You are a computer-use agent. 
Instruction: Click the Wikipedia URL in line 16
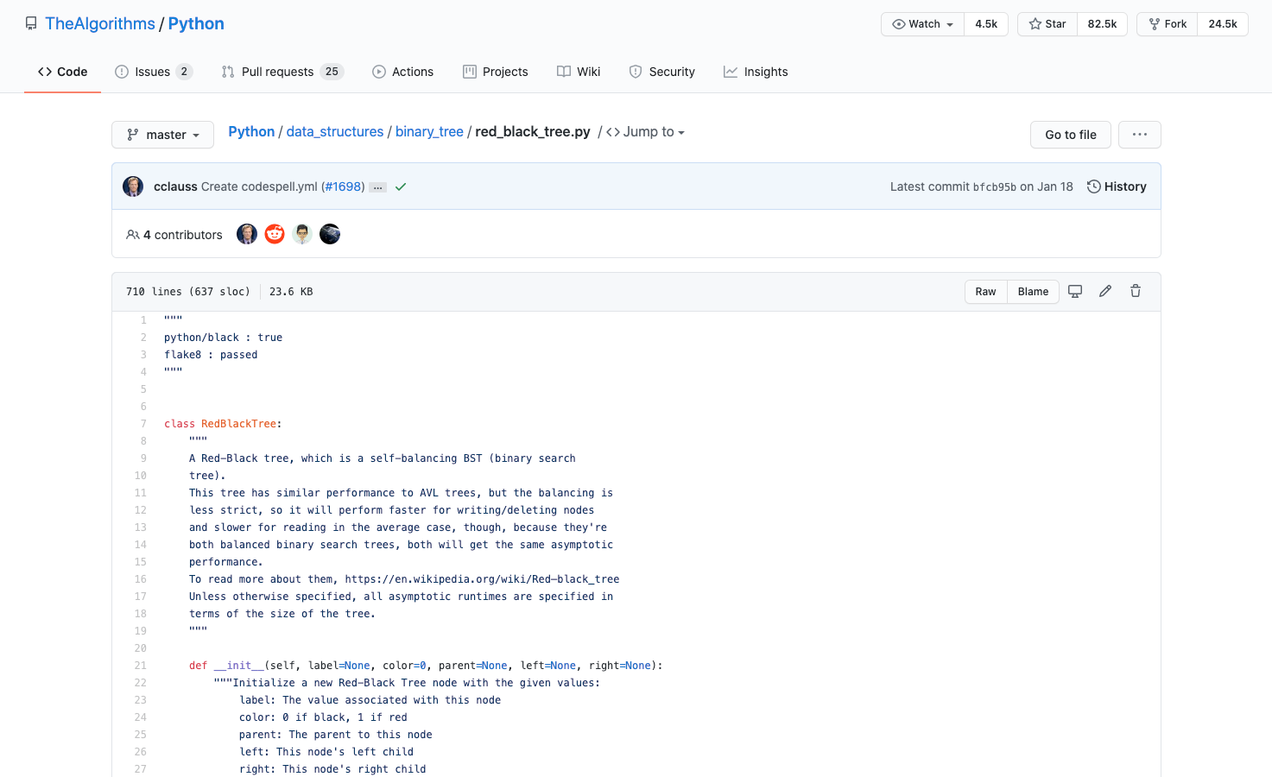coord(482,579)
